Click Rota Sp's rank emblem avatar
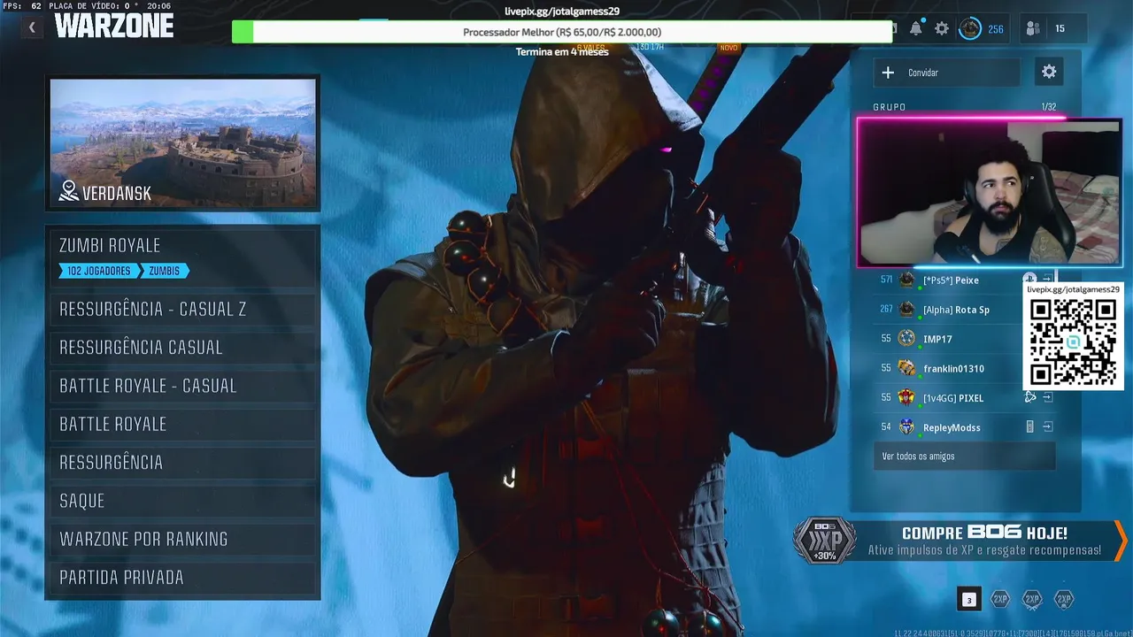 point(906,310)
